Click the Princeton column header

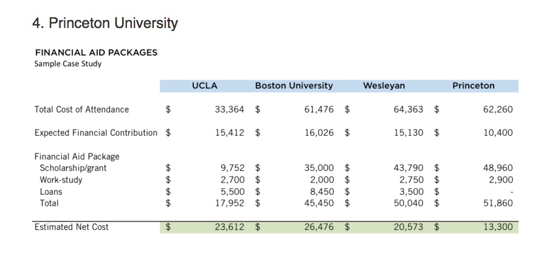[x=474, y=86]
